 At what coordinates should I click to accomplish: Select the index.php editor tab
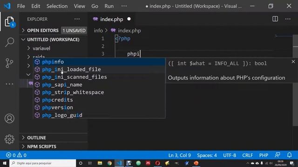click(x=112, y=19)
